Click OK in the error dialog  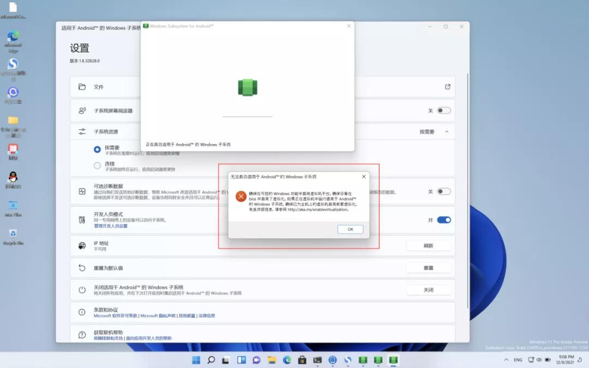[x=350, y=229]
